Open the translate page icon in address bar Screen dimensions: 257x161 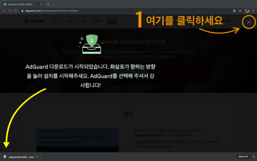tap(234, 11)
